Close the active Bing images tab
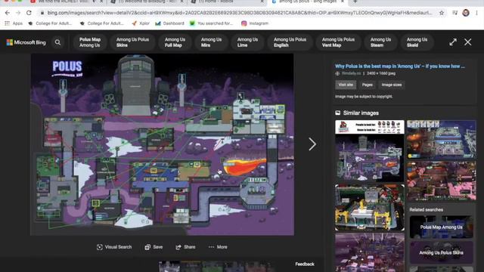Image resolution: width=484 pixels, height=272 pixels. 342,2
